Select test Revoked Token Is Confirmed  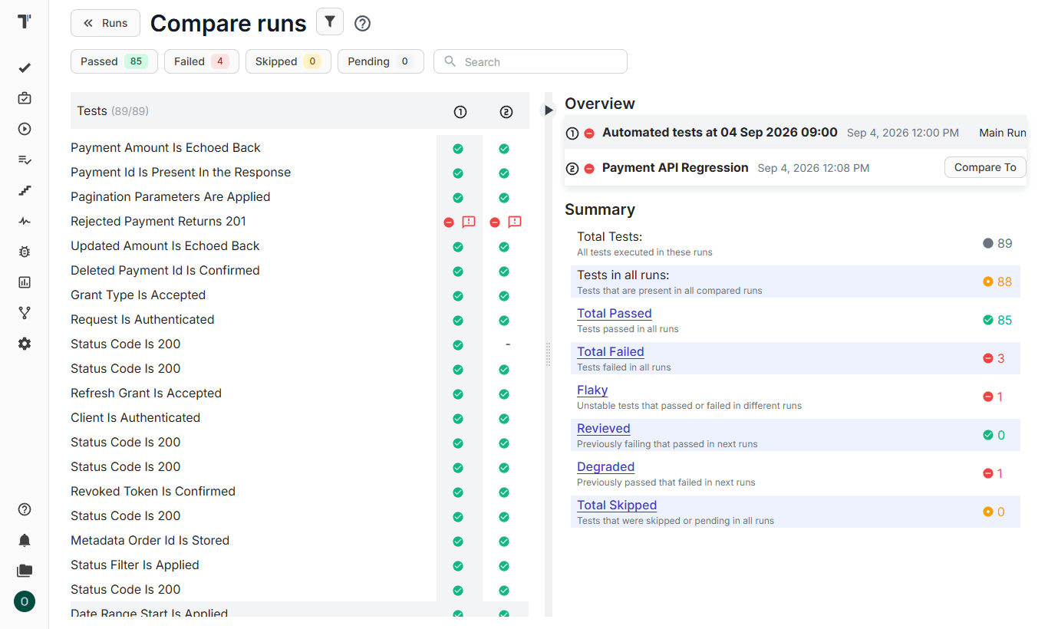click(153, 491)
